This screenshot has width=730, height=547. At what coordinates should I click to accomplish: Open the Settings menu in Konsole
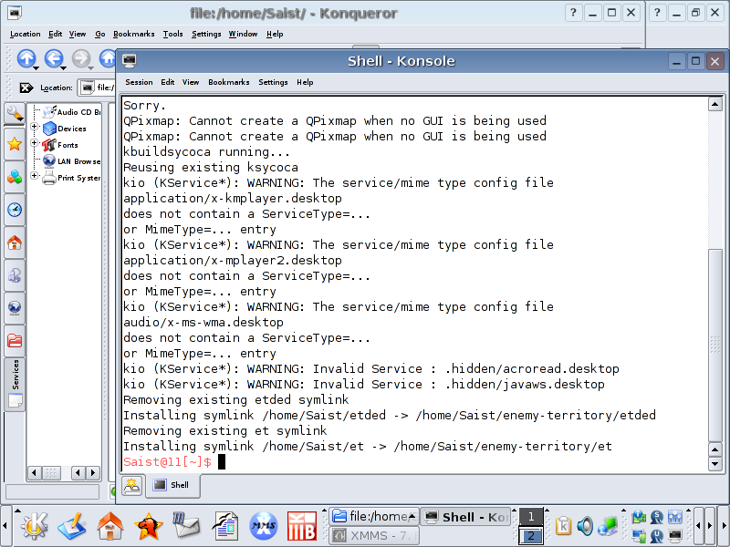(x=273, y=82)
